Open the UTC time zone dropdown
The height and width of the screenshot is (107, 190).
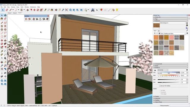(163, 70)
